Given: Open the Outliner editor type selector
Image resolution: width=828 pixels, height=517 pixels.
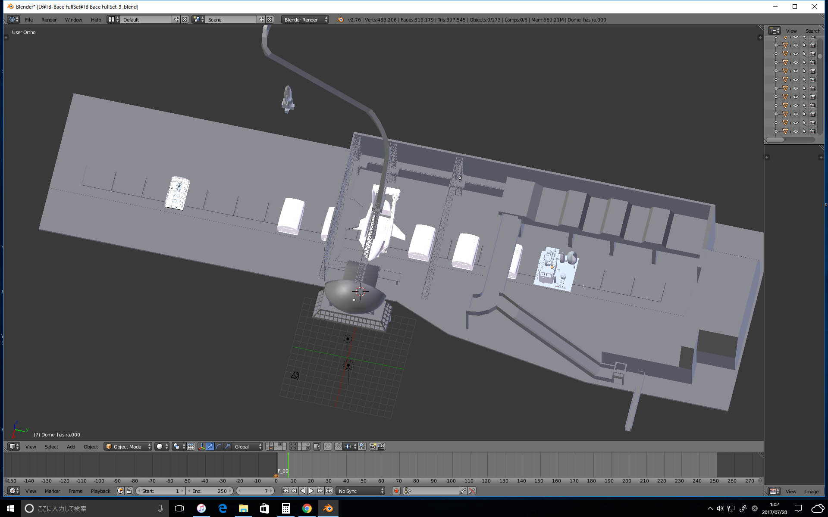Looking at the screenshot, I should tap(775, 31).
